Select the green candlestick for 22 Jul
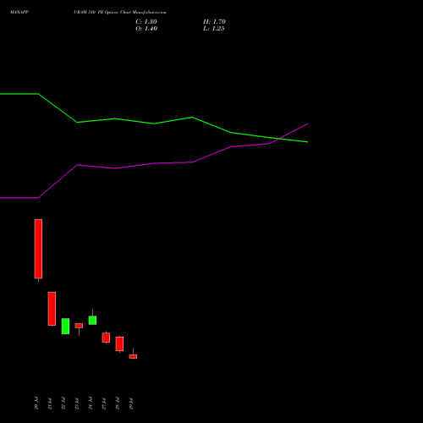423x423 pixels. coord(65,327)
